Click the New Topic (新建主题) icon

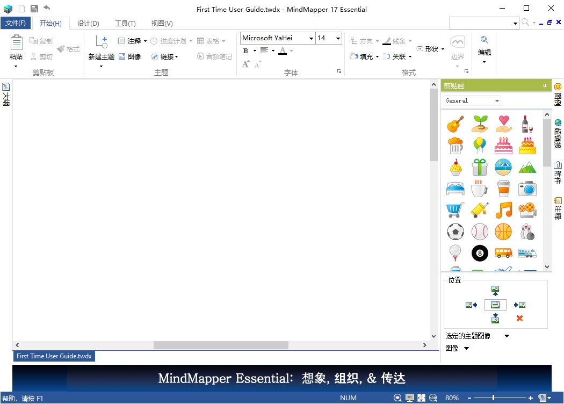(102, 42)
